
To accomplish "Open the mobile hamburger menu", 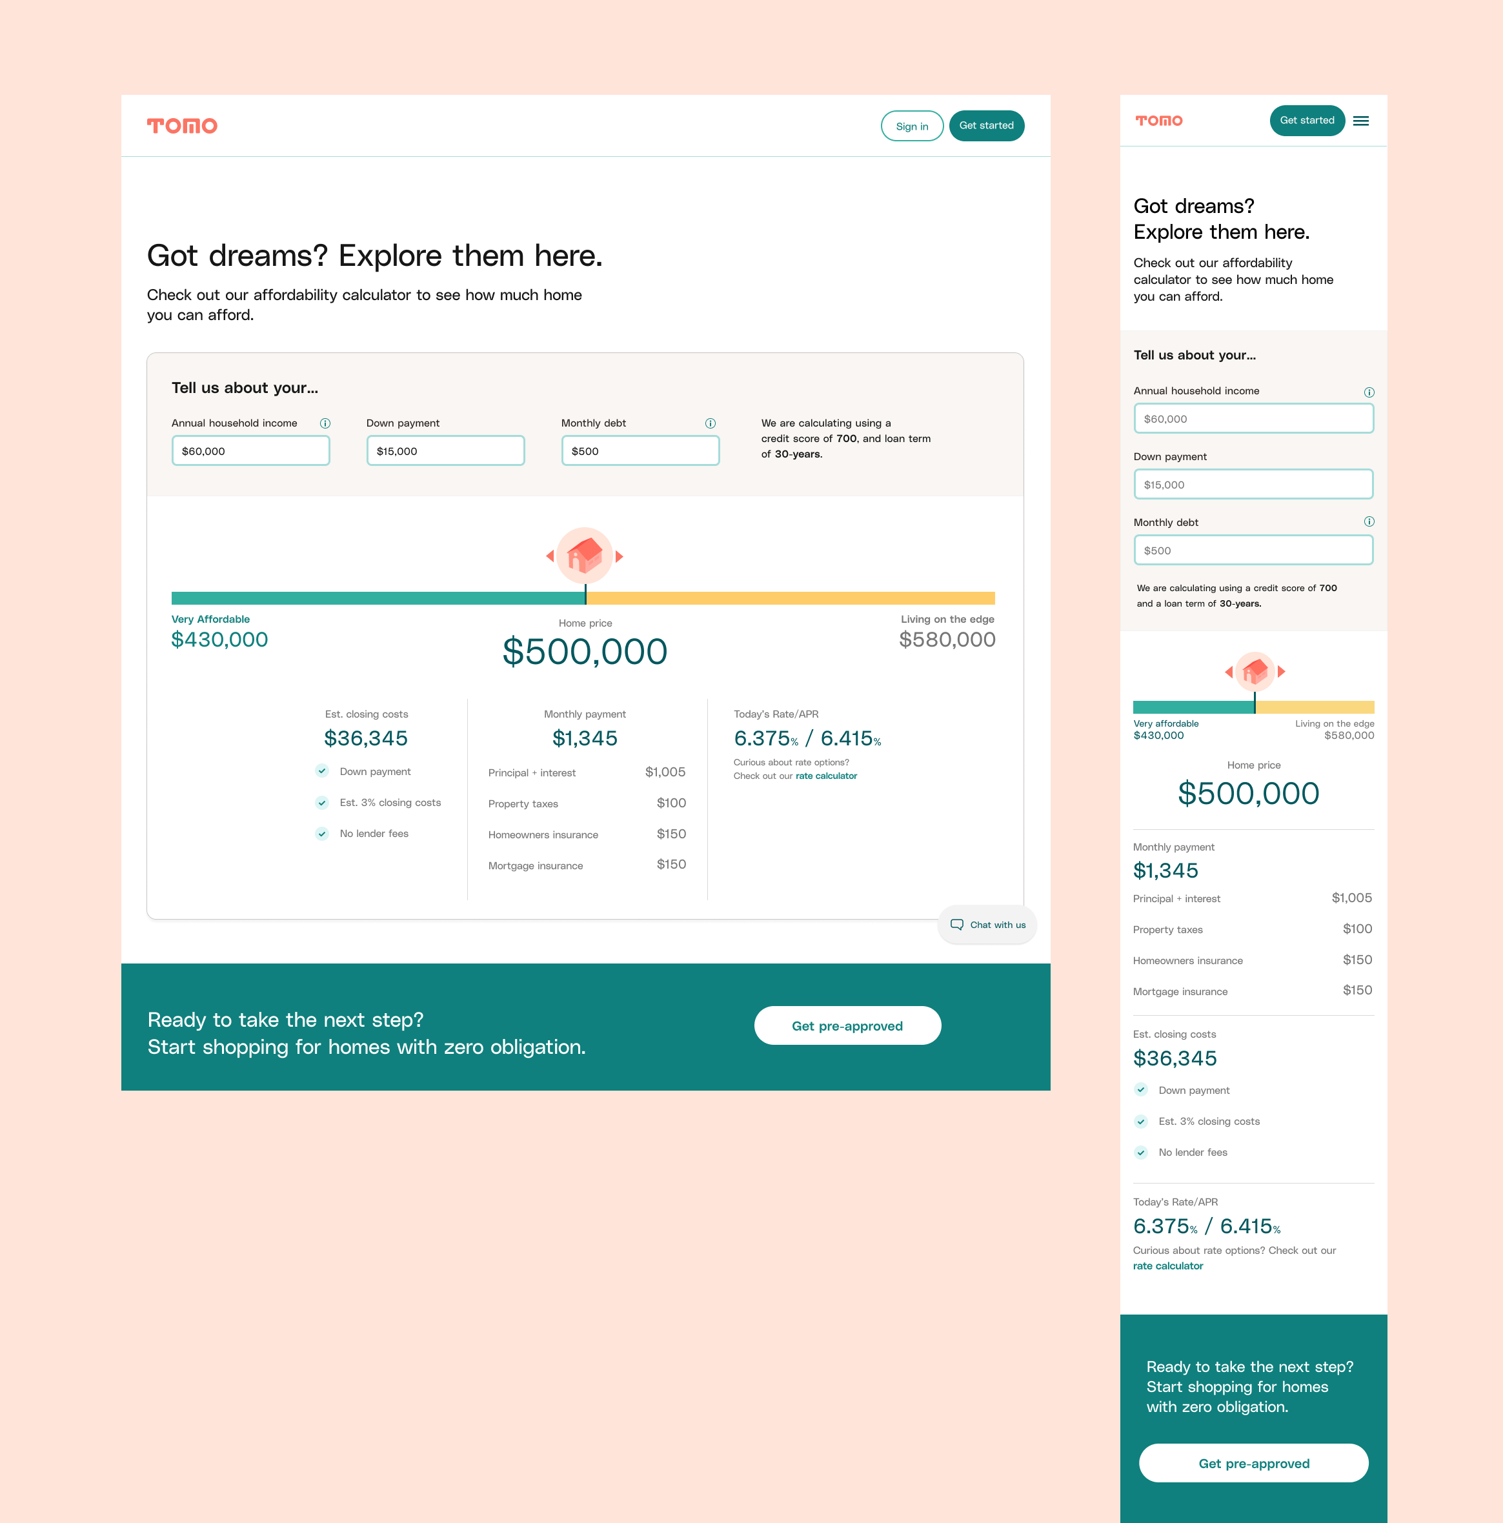I will click(1361, 121).
